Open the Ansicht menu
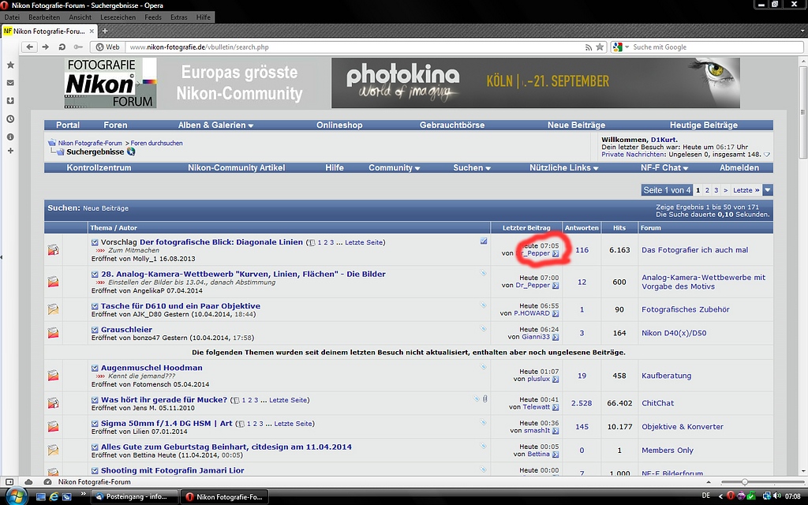Image resolution: width=808 pixels, height=505 pixels. (x=80, y=17)
